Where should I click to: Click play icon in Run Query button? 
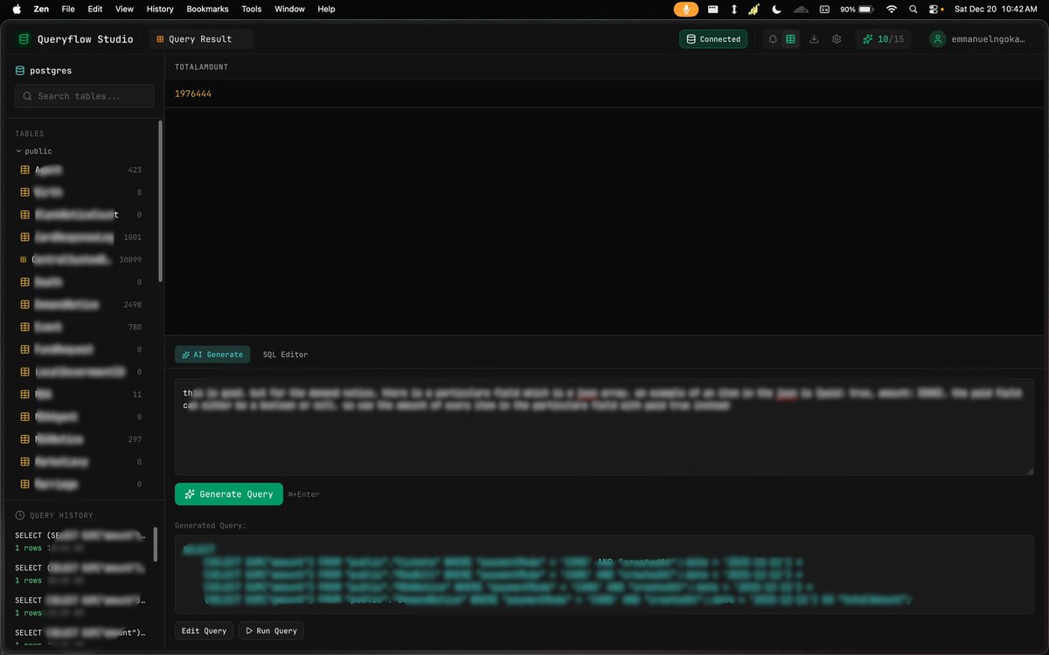pyautogui.click(x=247, y=631)
